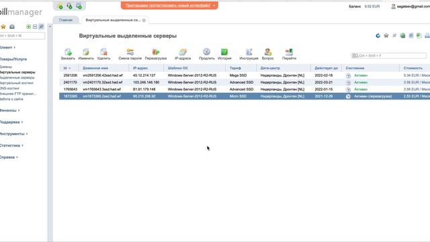Focus the sidebar menu search field
Screen dimensions: 430x242
(x=22, y=36)
